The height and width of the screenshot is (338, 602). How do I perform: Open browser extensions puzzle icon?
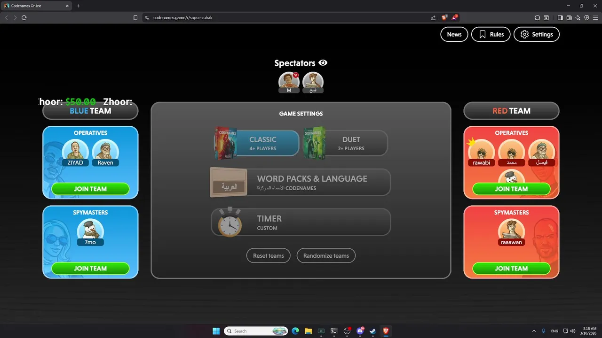pos(538,17)
